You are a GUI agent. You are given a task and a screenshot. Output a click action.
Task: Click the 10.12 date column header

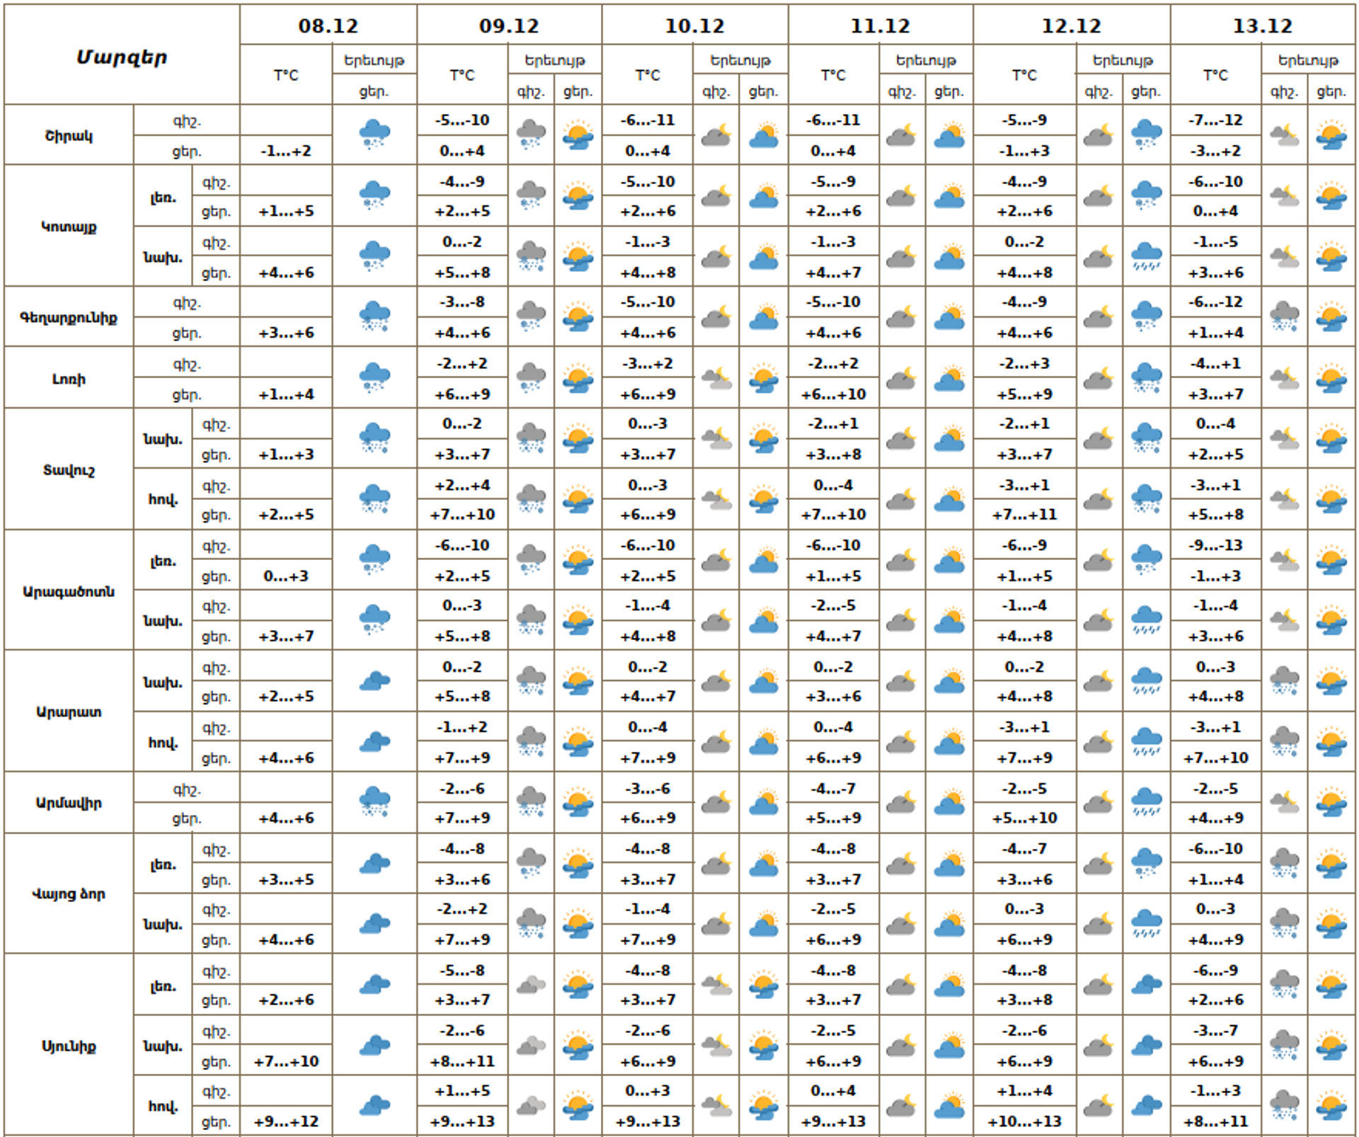point(694,26)
